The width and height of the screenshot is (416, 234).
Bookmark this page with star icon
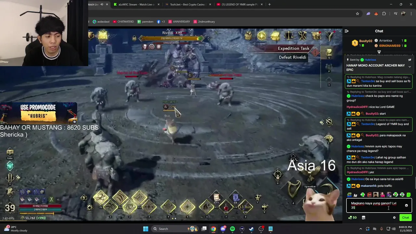(357, 14)
